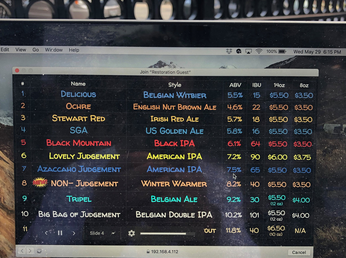346x258 pixels.
Task: Click the battery status icon
Action: point(282,51)
